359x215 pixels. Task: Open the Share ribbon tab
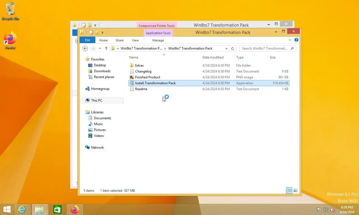[119, 40]
